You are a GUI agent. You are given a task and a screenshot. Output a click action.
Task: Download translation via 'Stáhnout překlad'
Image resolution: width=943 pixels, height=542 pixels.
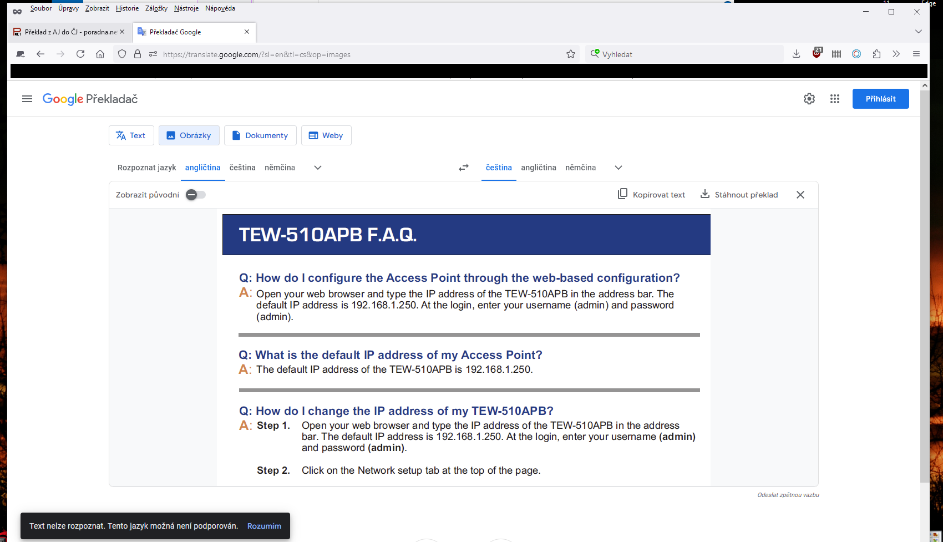click(x=739, y=195)
